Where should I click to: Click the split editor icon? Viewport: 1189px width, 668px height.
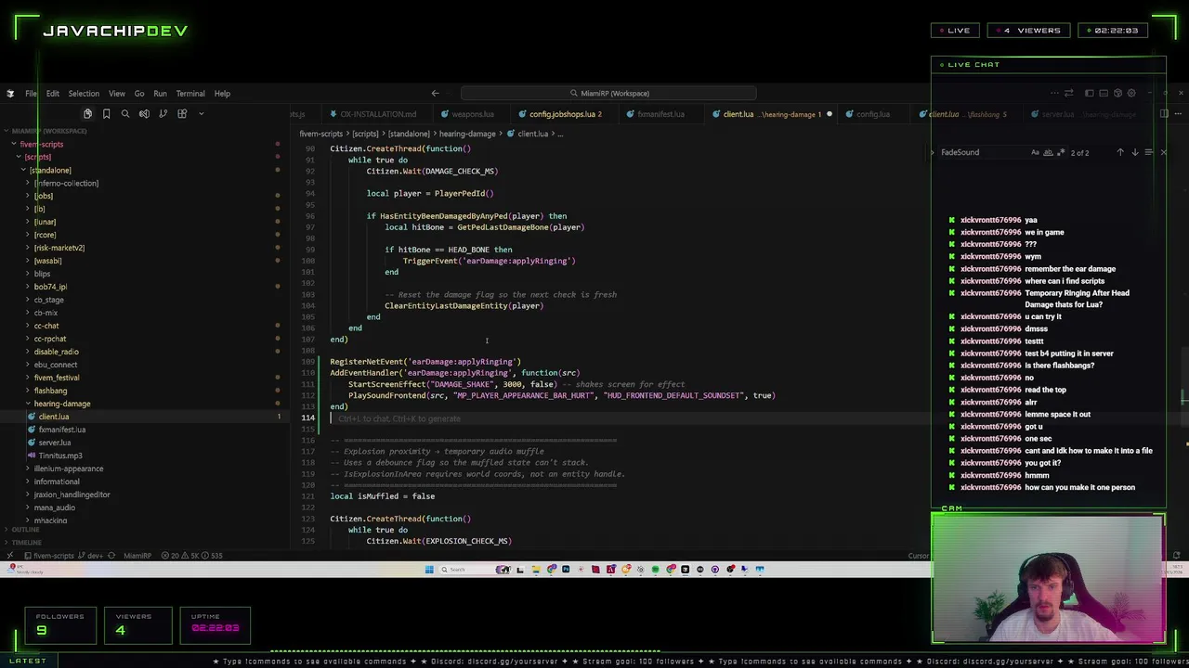[x=1164, y=114]
